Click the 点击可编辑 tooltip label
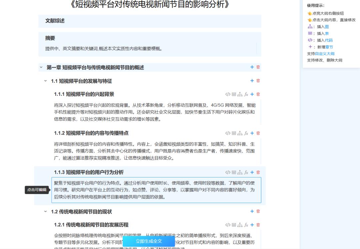The height and width of the screenshot is (249, 360). click(37, 190)
